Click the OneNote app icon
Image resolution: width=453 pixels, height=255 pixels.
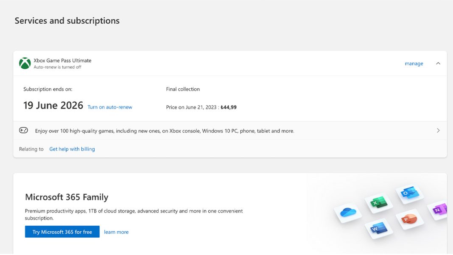tap(439, 209)
